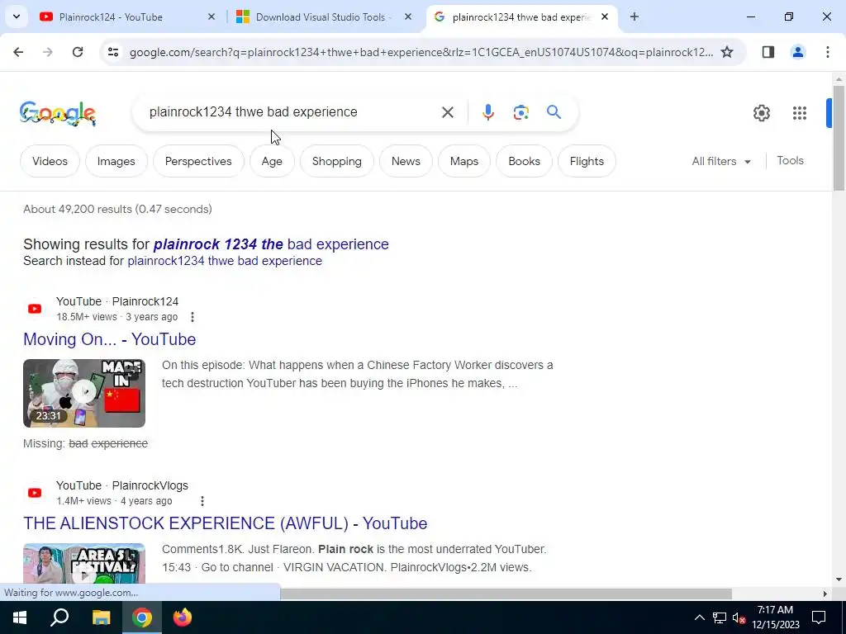
Task: Switch to Books results
Action: pos(524,161)
